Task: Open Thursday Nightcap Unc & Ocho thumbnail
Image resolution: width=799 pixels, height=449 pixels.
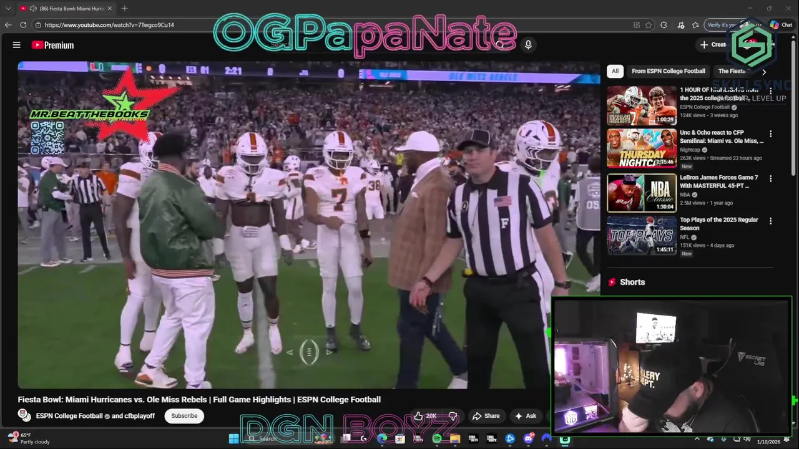Action: tap(642, 148)
